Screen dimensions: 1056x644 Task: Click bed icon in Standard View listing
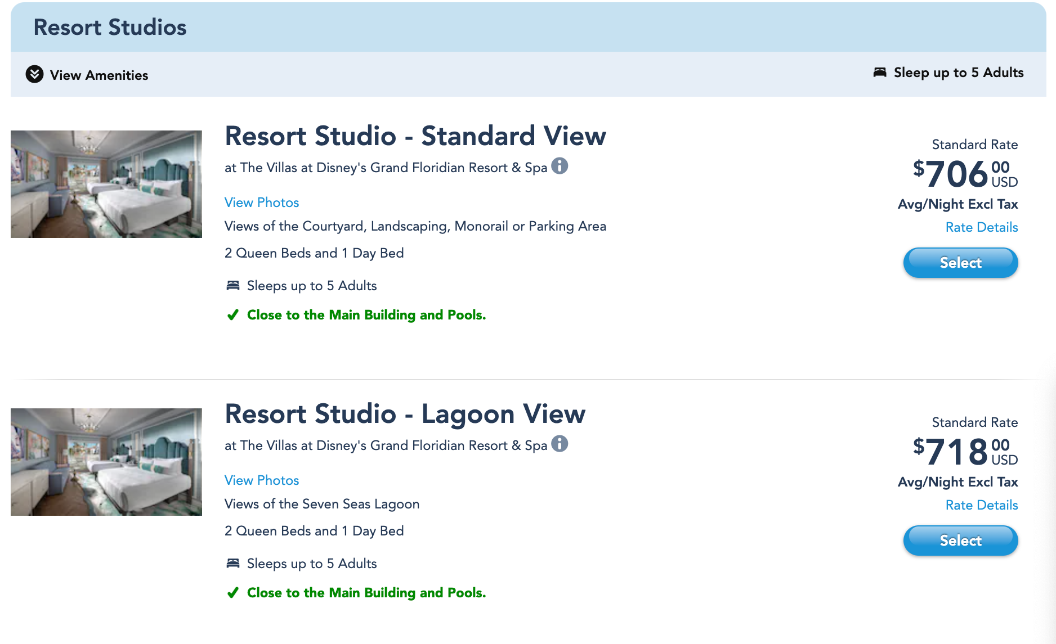click(232, 286)
